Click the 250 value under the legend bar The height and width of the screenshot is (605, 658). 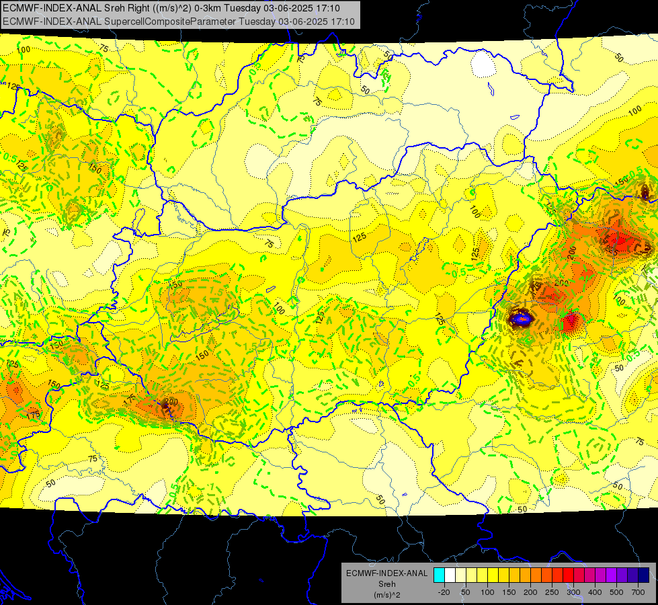coord(552,592)
